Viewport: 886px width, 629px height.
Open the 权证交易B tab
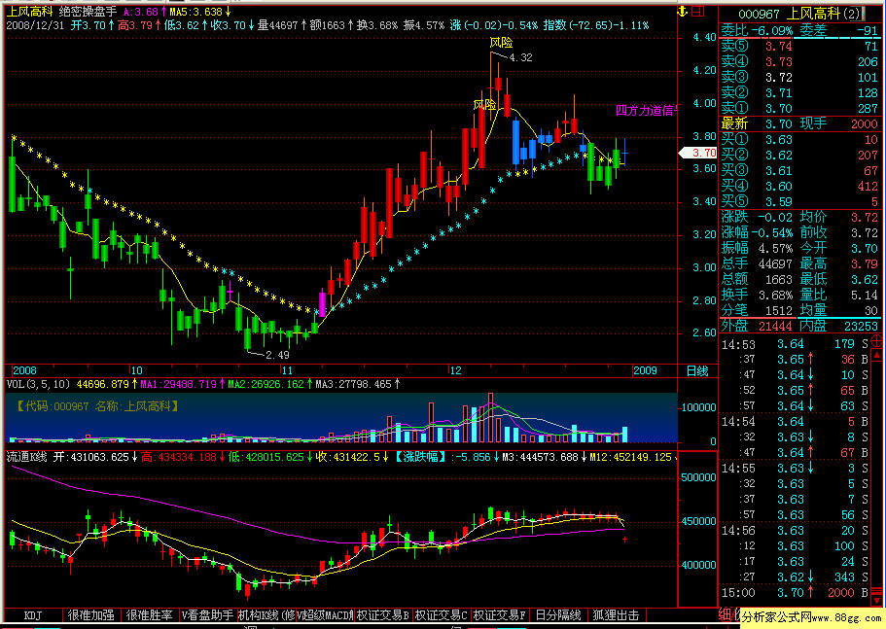[x=383, y=615]
